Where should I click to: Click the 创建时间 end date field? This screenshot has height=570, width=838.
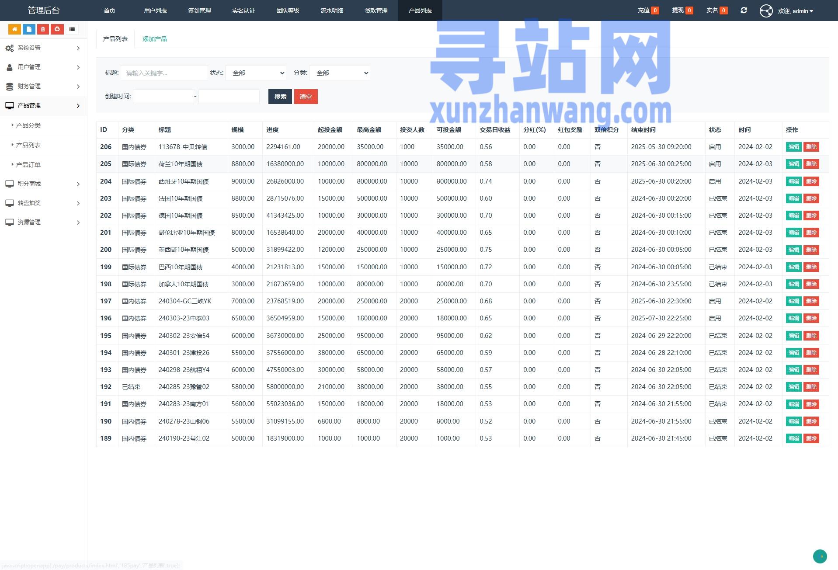click(x=229, y=97)
